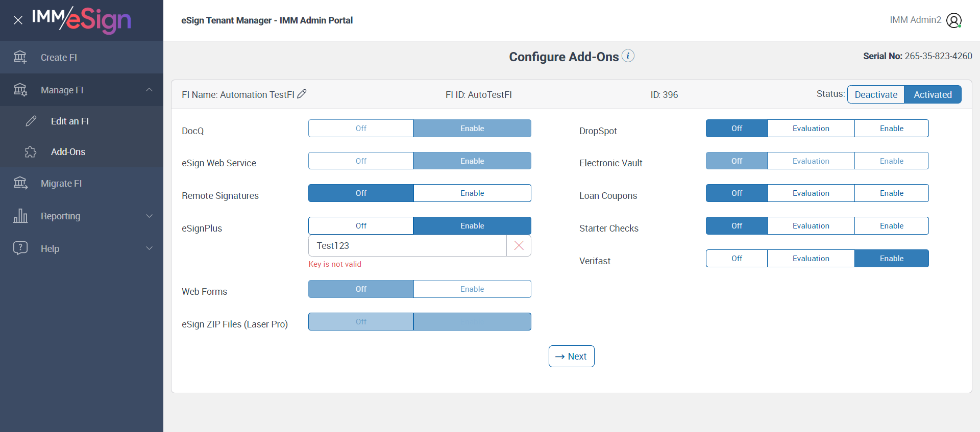Screen dimensions: 980x432
Task: Open the Configure Add-Ons info icon
Action: tap(628, 56)
